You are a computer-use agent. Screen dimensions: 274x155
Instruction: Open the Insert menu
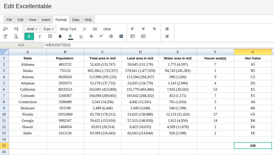[46, 20]
